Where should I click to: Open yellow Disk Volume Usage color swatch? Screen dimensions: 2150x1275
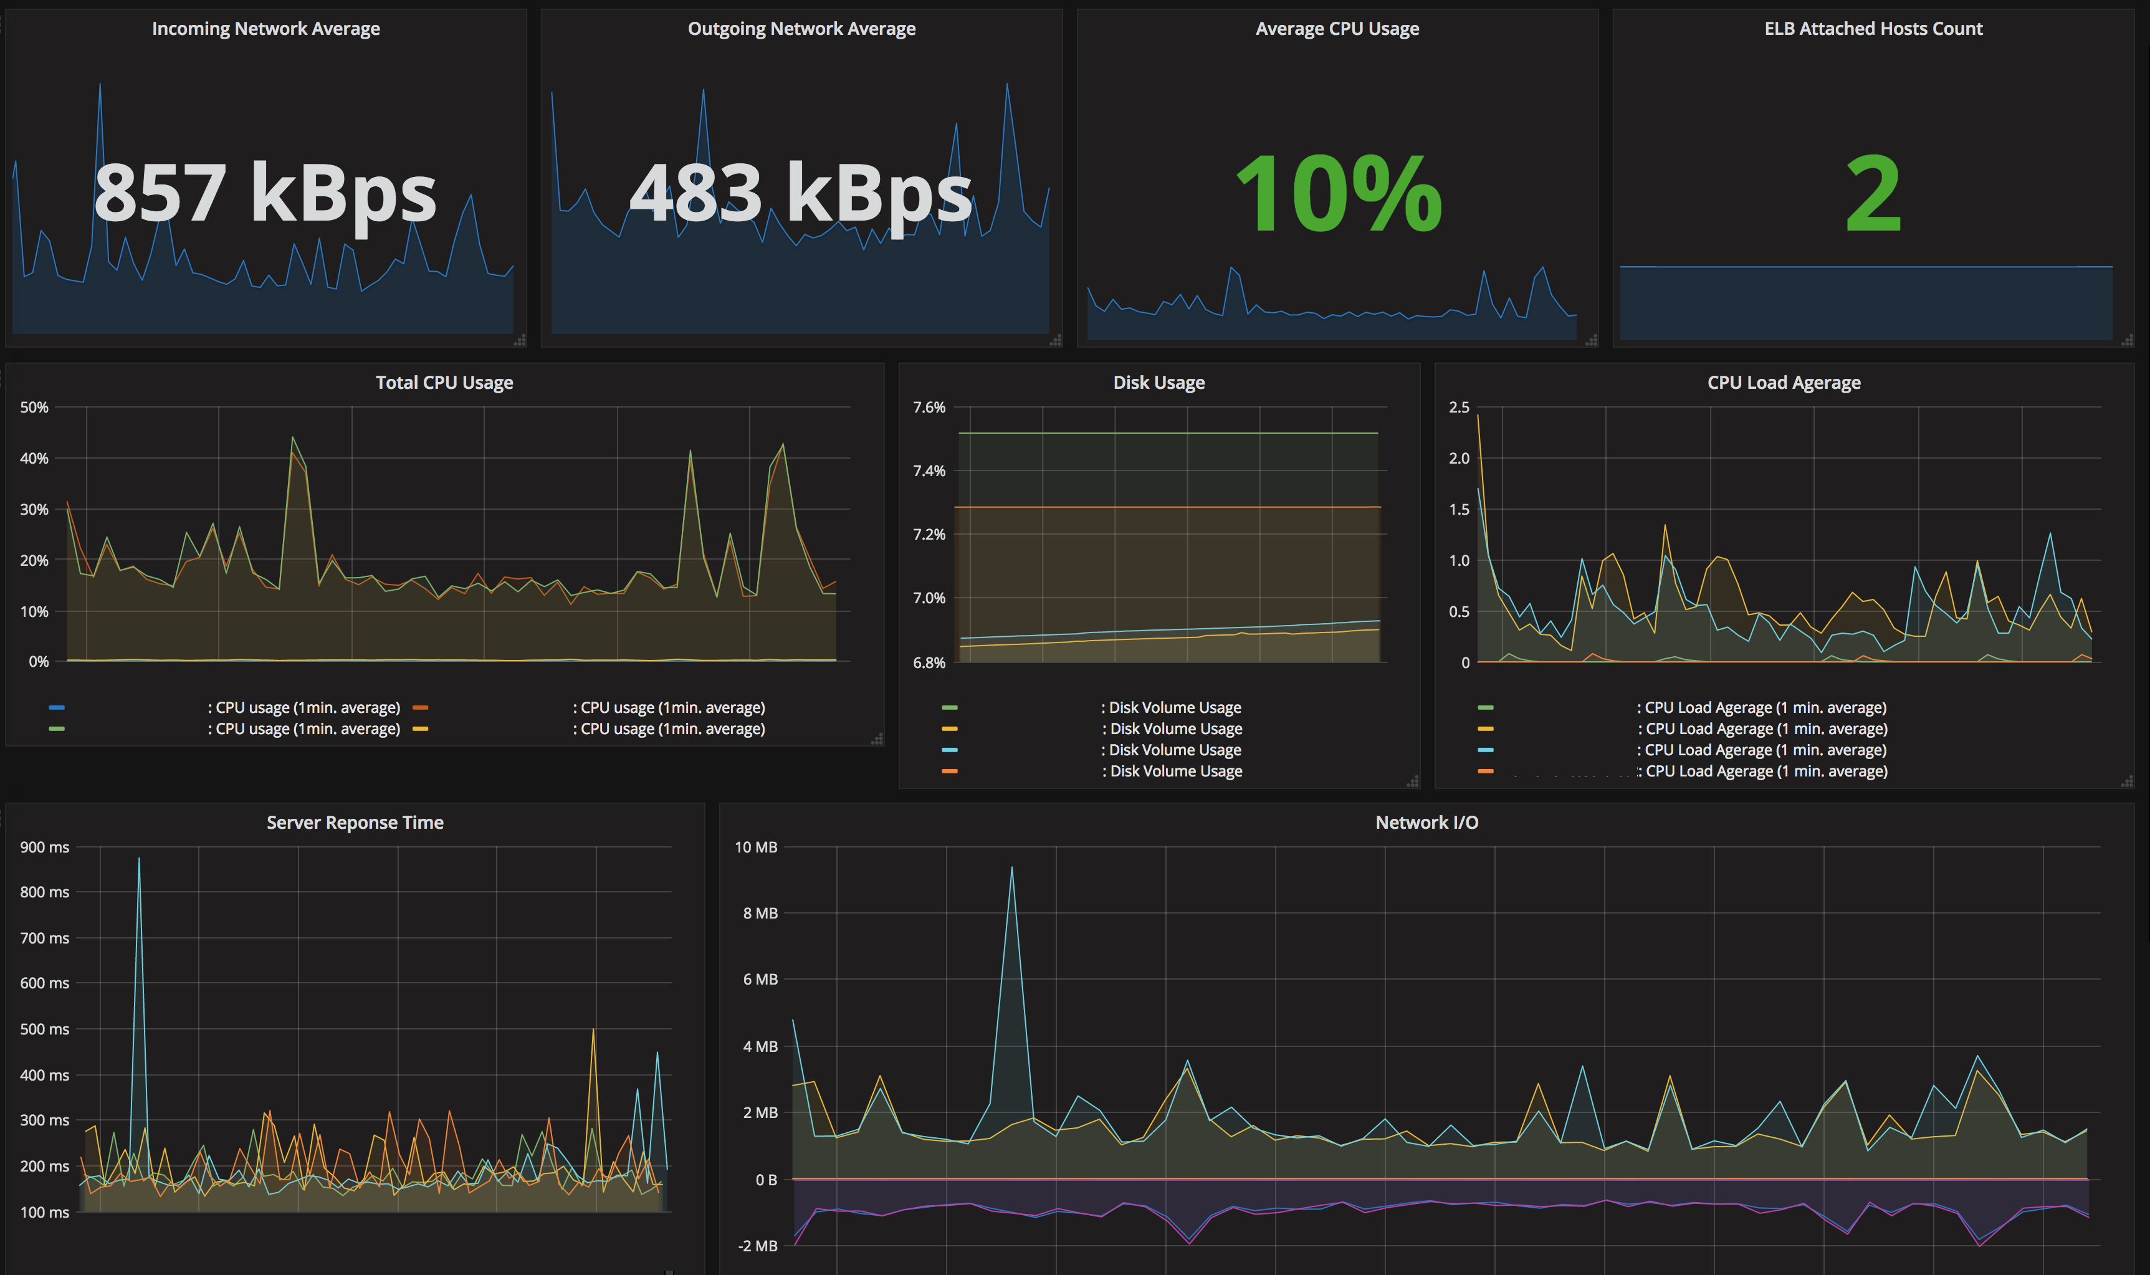click(949, 728)
